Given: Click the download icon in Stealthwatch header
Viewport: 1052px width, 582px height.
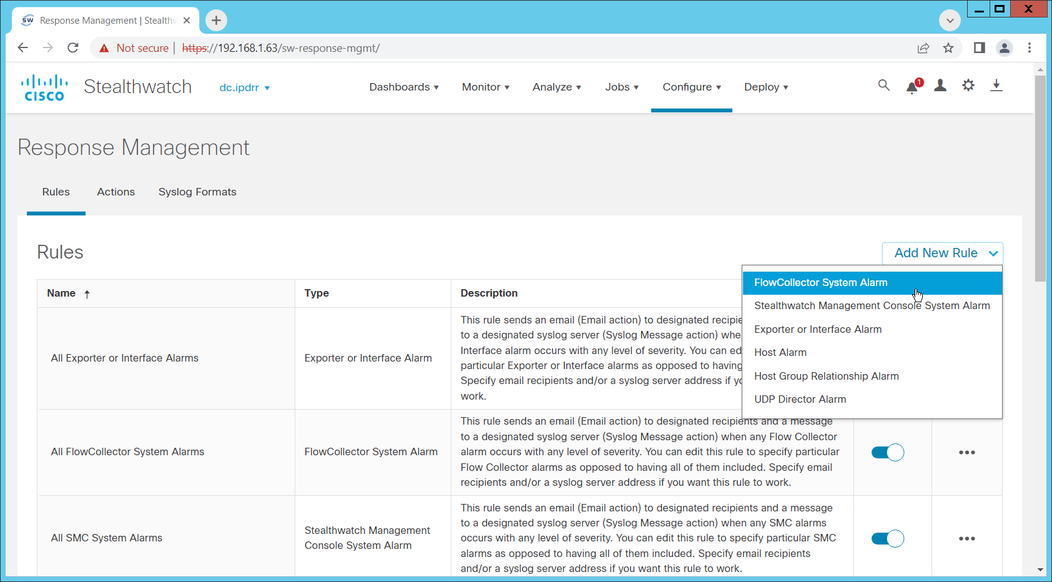Looking at the screenshot, I should point(996,86).
